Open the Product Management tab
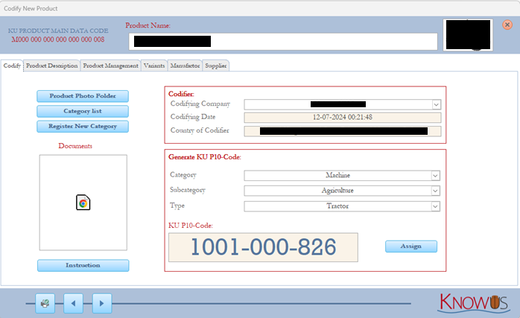 tap(110, 66)
